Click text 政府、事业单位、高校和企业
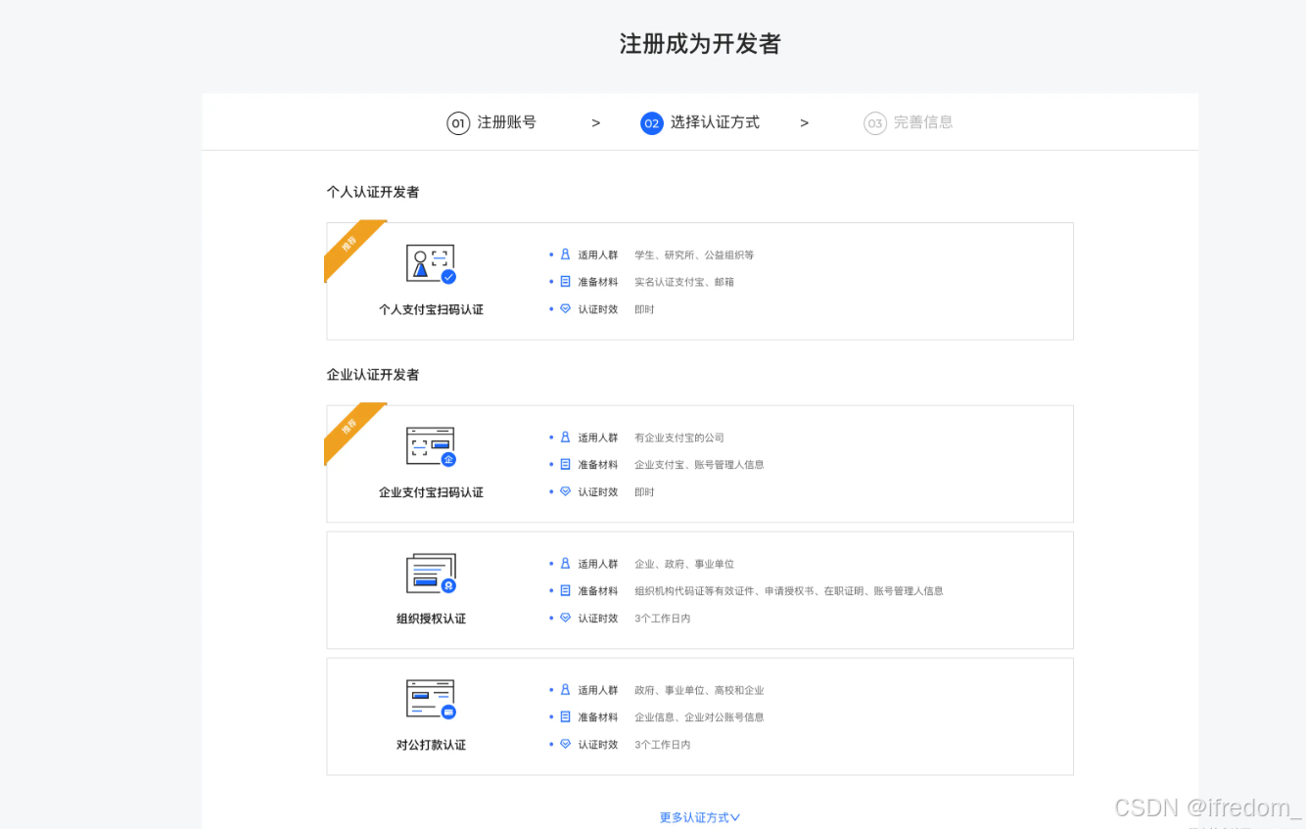Screen dimensions: 1306x829 coord(699,690)
